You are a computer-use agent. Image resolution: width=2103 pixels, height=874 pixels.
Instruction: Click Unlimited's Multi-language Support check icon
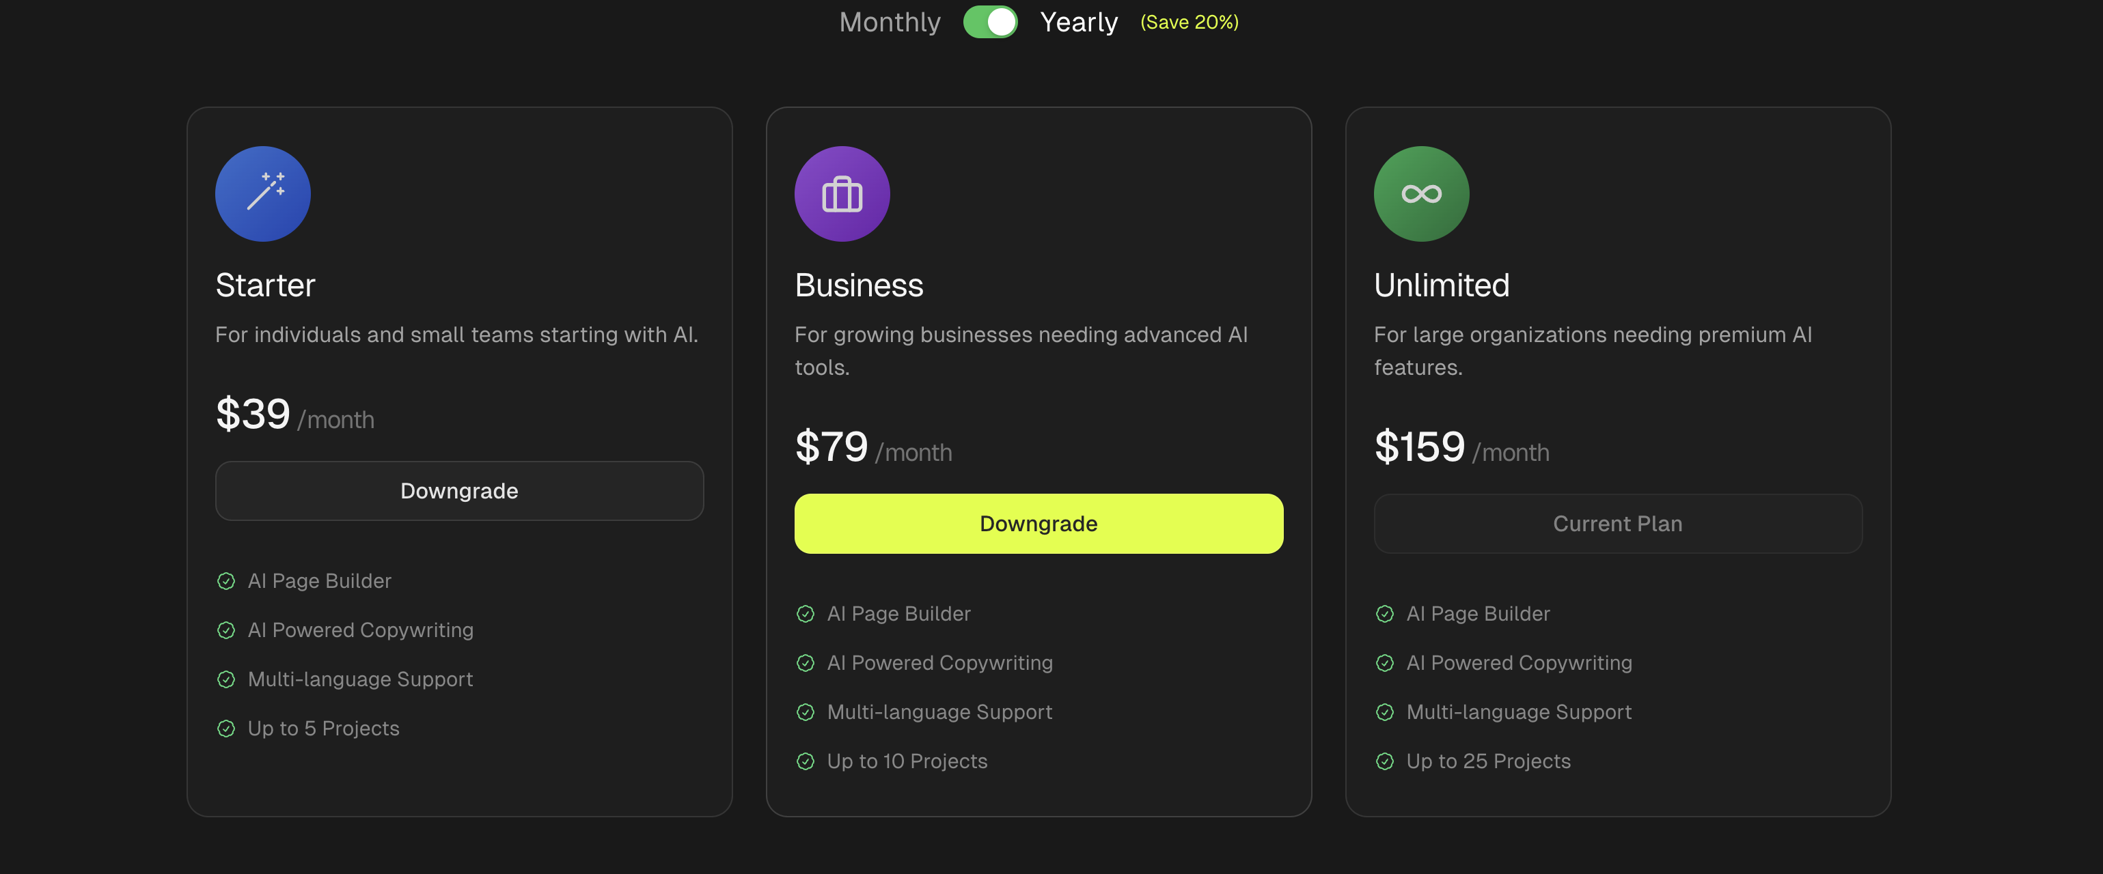tap(1385, 711)
